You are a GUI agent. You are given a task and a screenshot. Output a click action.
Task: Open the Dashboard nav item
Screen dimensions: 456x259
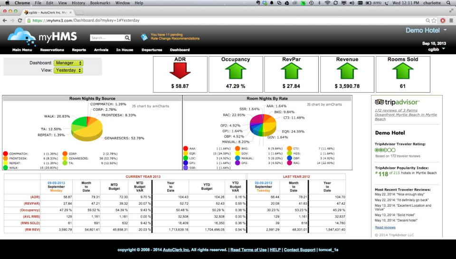click(180, 50)
